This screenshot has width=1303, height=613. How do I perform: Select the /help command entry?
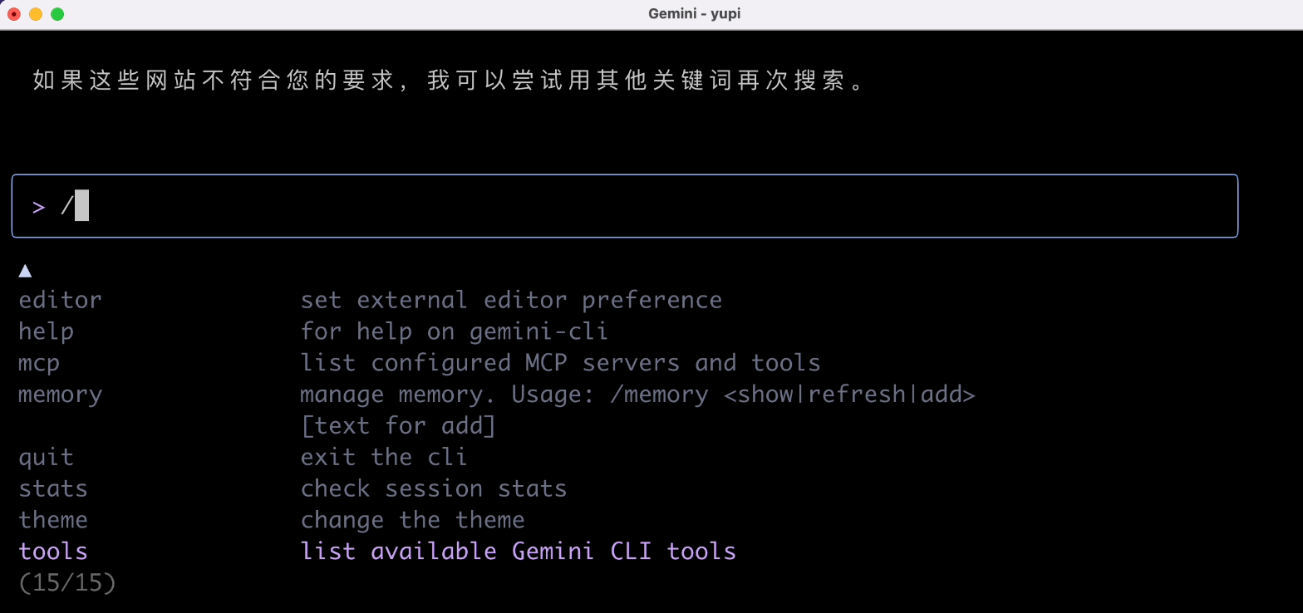coord(46,331)
